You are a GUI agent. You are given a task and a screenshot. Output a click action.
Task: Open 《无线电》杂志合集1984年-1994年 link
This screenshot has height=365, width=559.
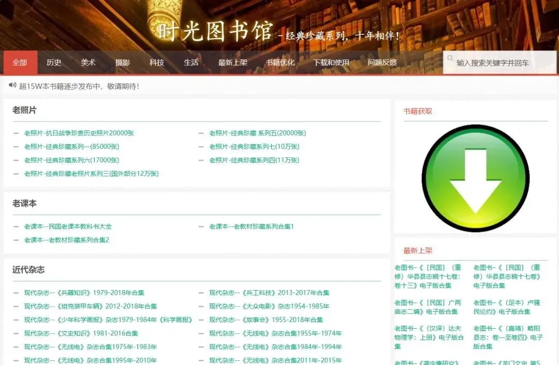pos(275,346)
